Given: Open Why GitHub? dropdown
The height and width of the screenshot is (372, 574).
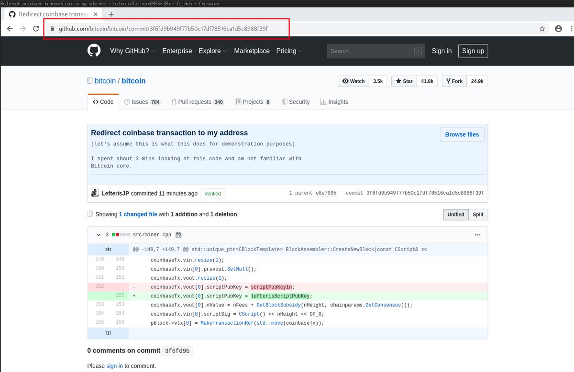Looking at the screenshot, I should click(132, 51).
